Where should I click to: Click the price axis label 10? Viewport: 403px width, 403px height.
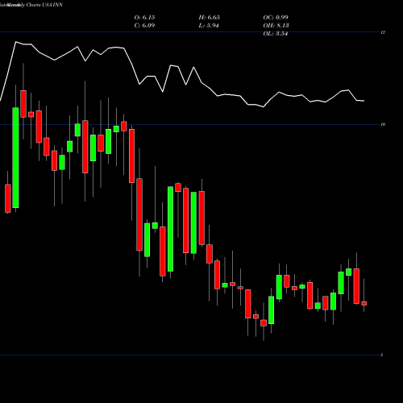click(x=383, y=124)
